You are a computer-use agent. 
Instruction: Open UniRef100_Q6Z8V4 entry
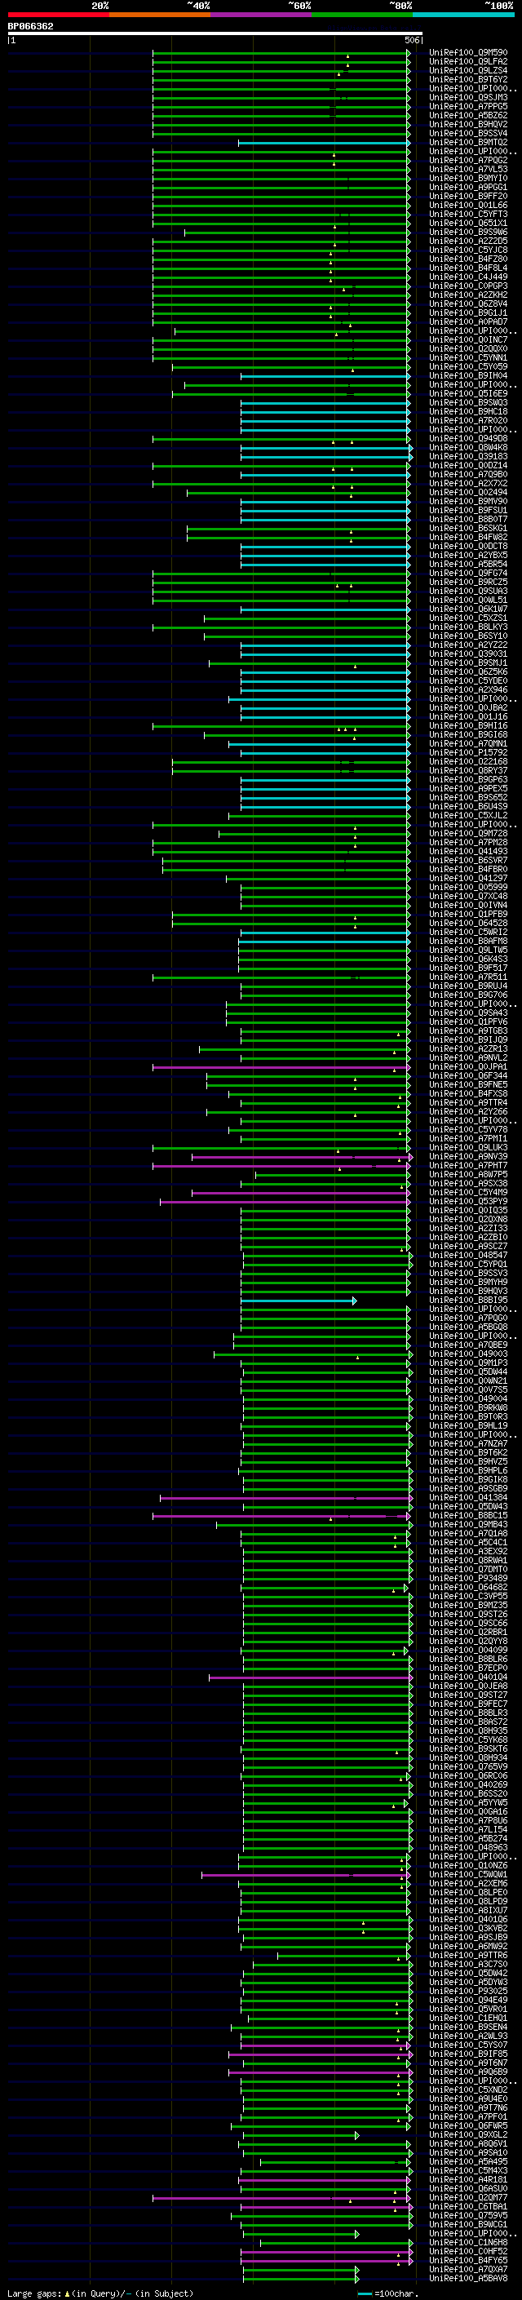pyautogui.click(x=468, y=304)
